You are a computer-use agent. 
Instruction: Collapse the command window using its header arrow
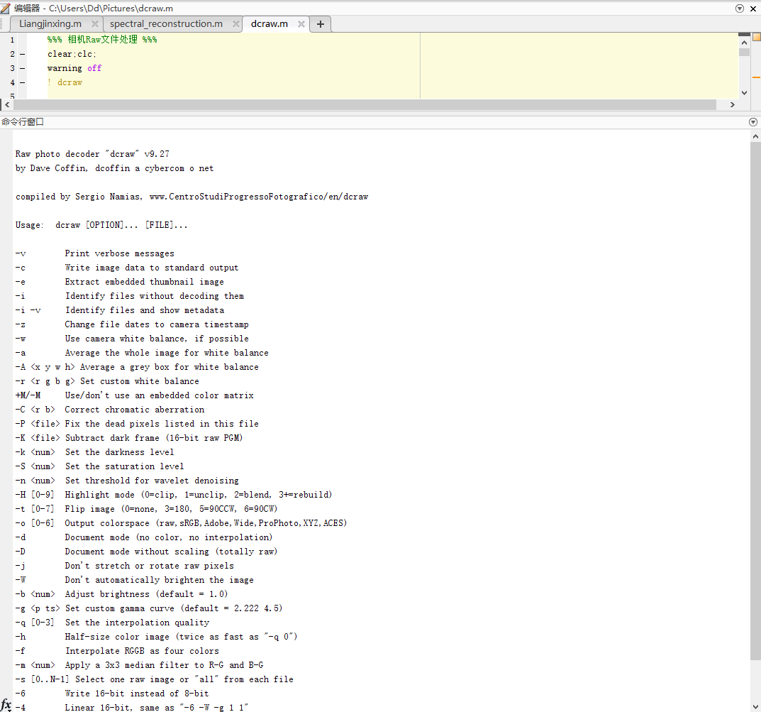(x=752, y=121)
